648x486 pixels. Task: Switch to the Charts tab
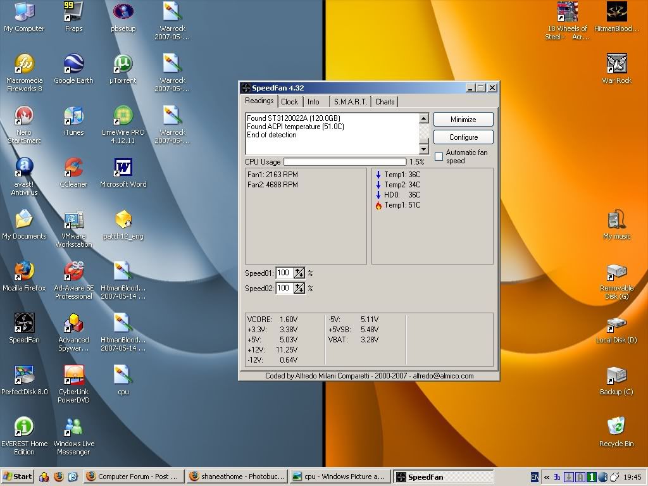(x=384, y=102)
